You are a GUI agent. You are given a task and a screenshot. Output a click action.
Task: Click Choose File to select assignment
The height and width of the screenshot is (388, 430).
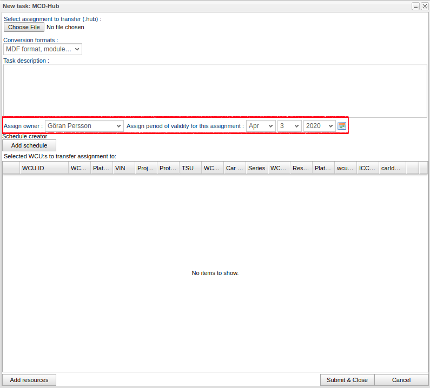(24, 27)
